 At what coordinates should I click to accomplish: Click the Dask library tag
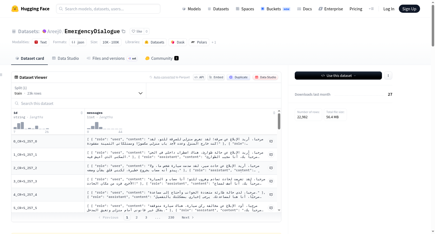(178, 42)
